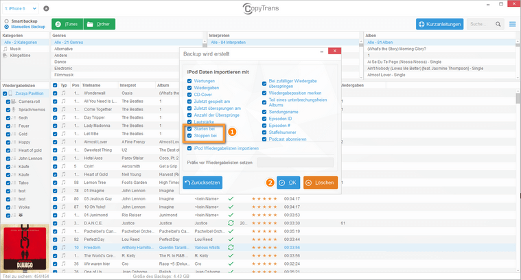The image size is (521, 280).
Task: Toggle select-all checkbox in track header
Action: (x=55, y=85)
